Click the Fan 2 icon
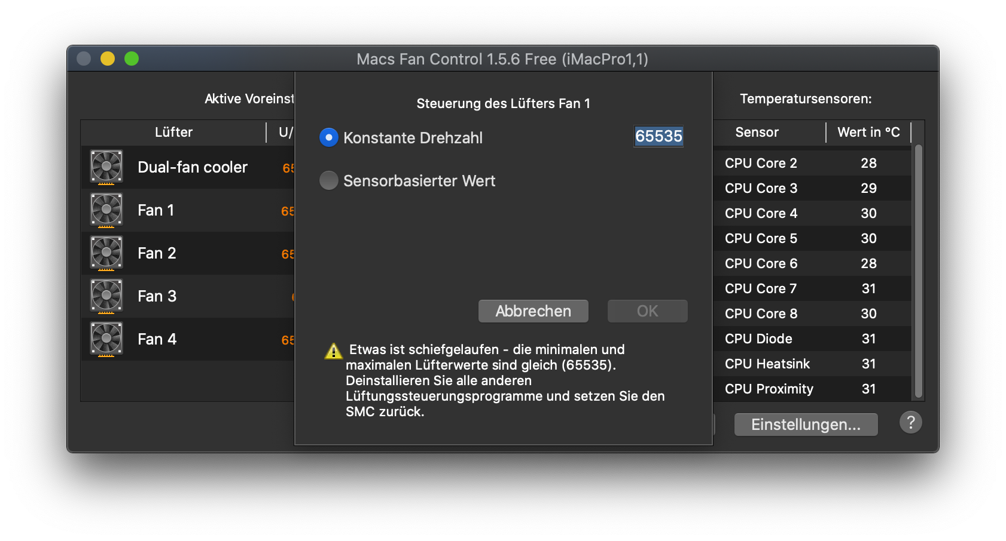Screen dimensions: 1006x541 106,253
